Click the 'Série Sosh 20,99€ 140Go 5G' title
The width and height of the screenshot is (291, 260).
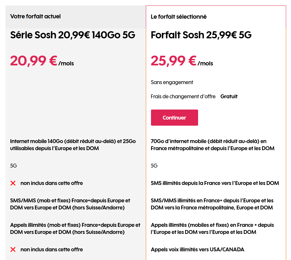coord(73,35)
